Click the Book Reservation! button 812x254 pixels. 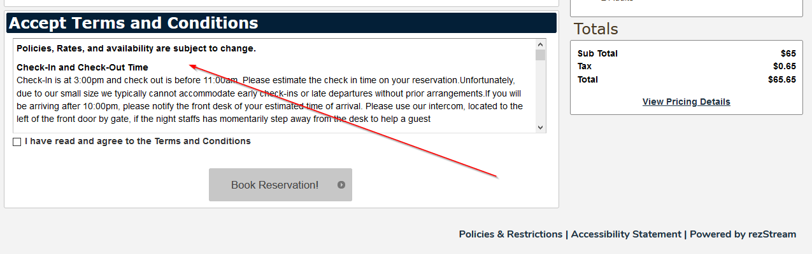[x=280, y=185]
